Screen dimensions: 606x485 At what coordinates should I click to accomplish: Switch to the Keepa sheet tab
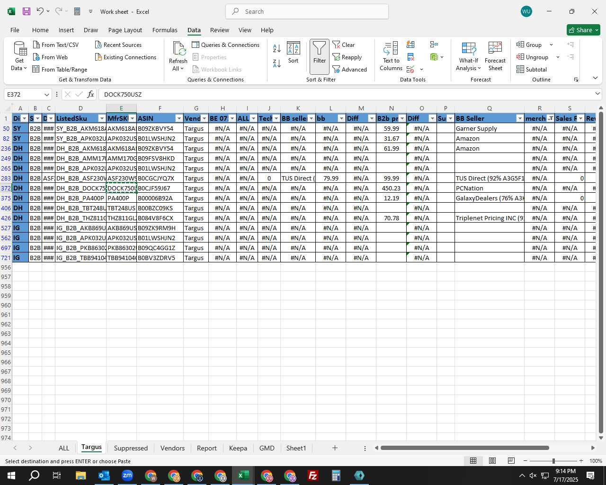238,448
